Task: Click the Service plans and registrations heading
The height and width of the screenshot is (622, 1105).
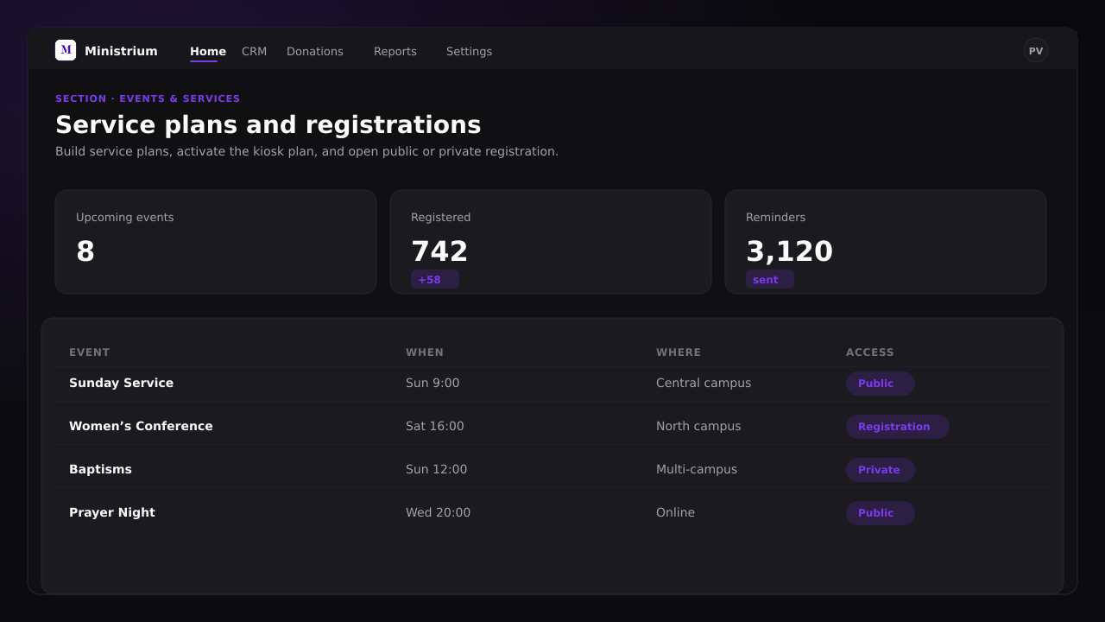Action: tap(268, 125)
